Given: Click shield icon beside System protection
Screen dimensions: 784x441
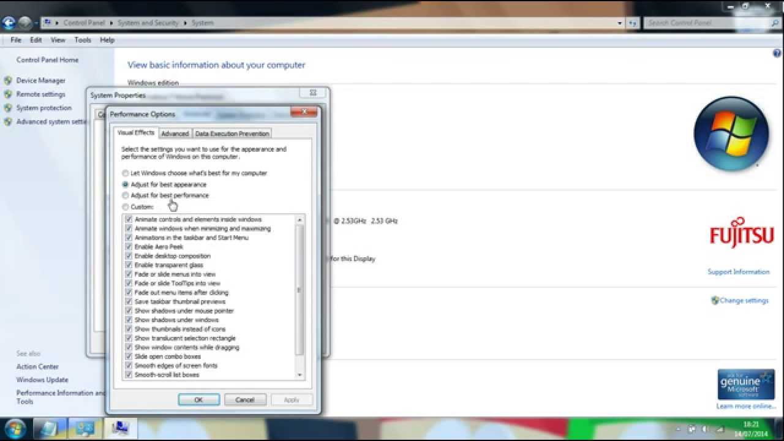Looking at the screenshot, I should pyautogui.click(x=8, y=108).
